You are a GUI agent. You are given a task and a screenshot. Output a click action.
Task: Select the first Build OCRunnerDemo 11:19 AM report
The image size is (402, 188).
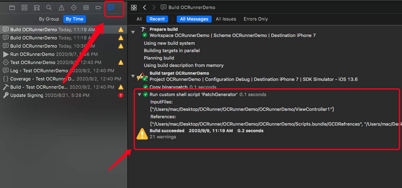tap(64, 30)
